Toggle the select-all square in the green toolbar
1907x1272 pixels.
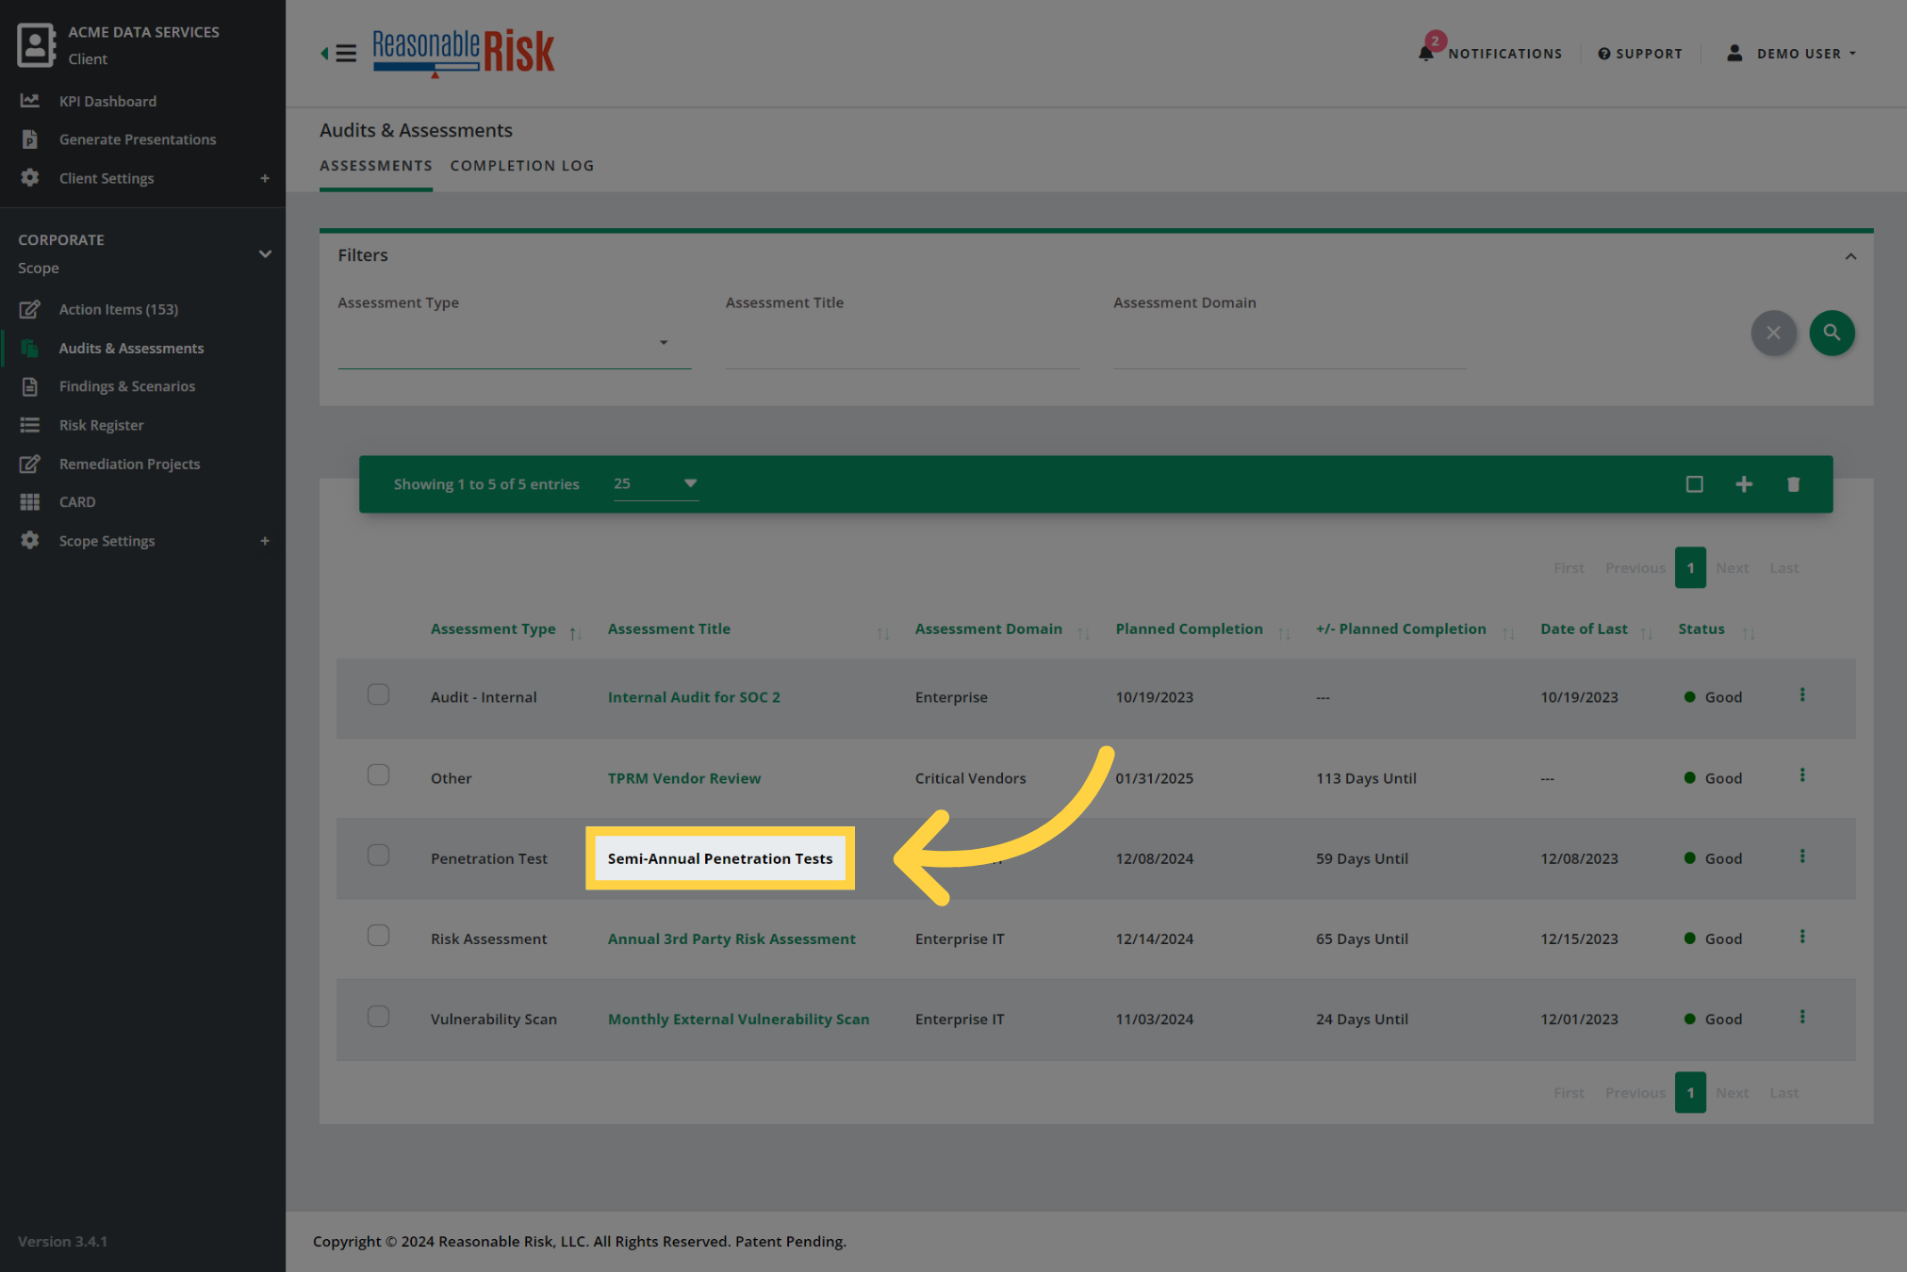click(1694, 484)
